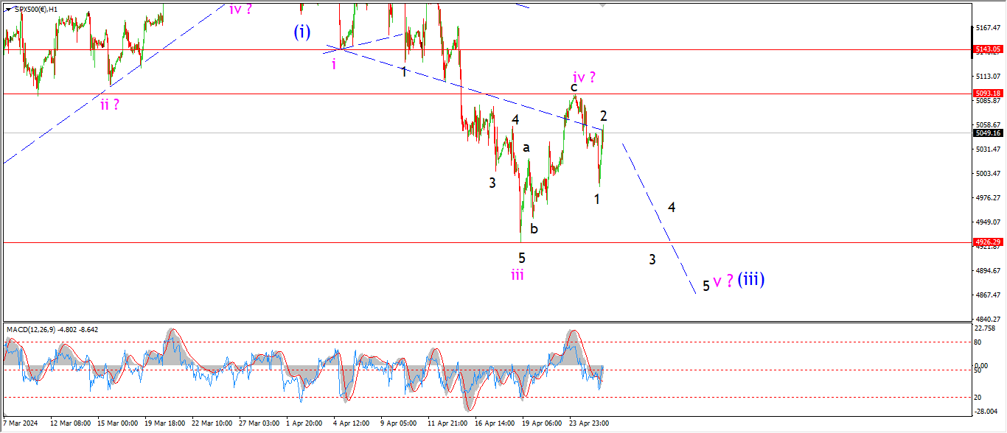The height and width of the screenshot is (433, 1007).
Task: Select the black 'b' wave label
Action: [x=534, y=229]
